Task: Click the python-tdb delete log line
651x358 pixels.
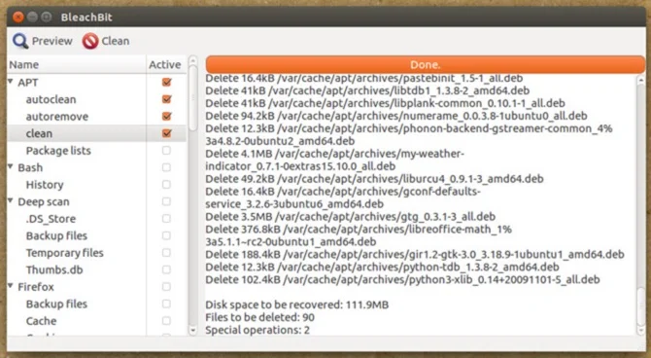Action: tap(383, 267)
